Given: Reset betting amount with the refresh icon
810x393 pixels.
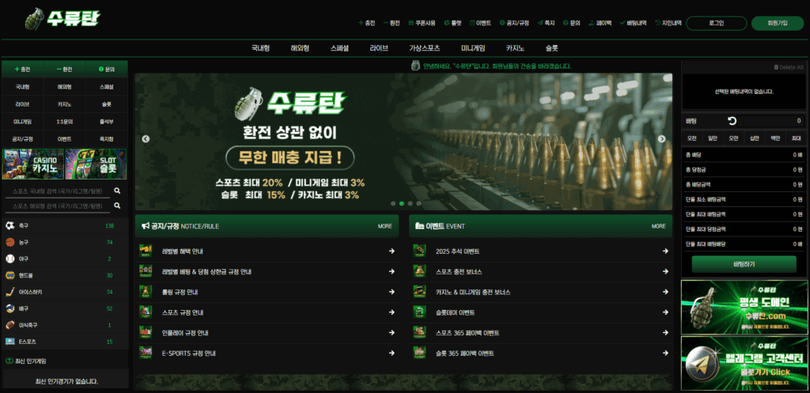Looking at the screenshot, I should pyautogui.click(x=732, y=121).
